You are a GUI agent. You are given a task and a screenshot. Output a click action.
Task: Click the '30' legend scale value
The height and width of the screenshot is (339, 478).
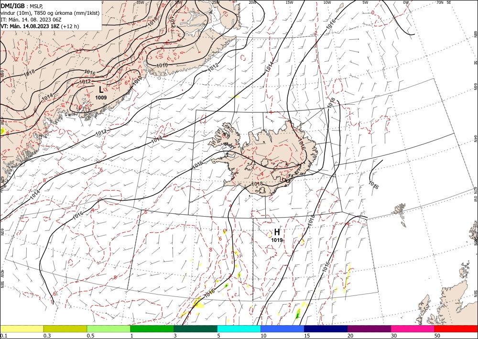click(x=394, y=336)
